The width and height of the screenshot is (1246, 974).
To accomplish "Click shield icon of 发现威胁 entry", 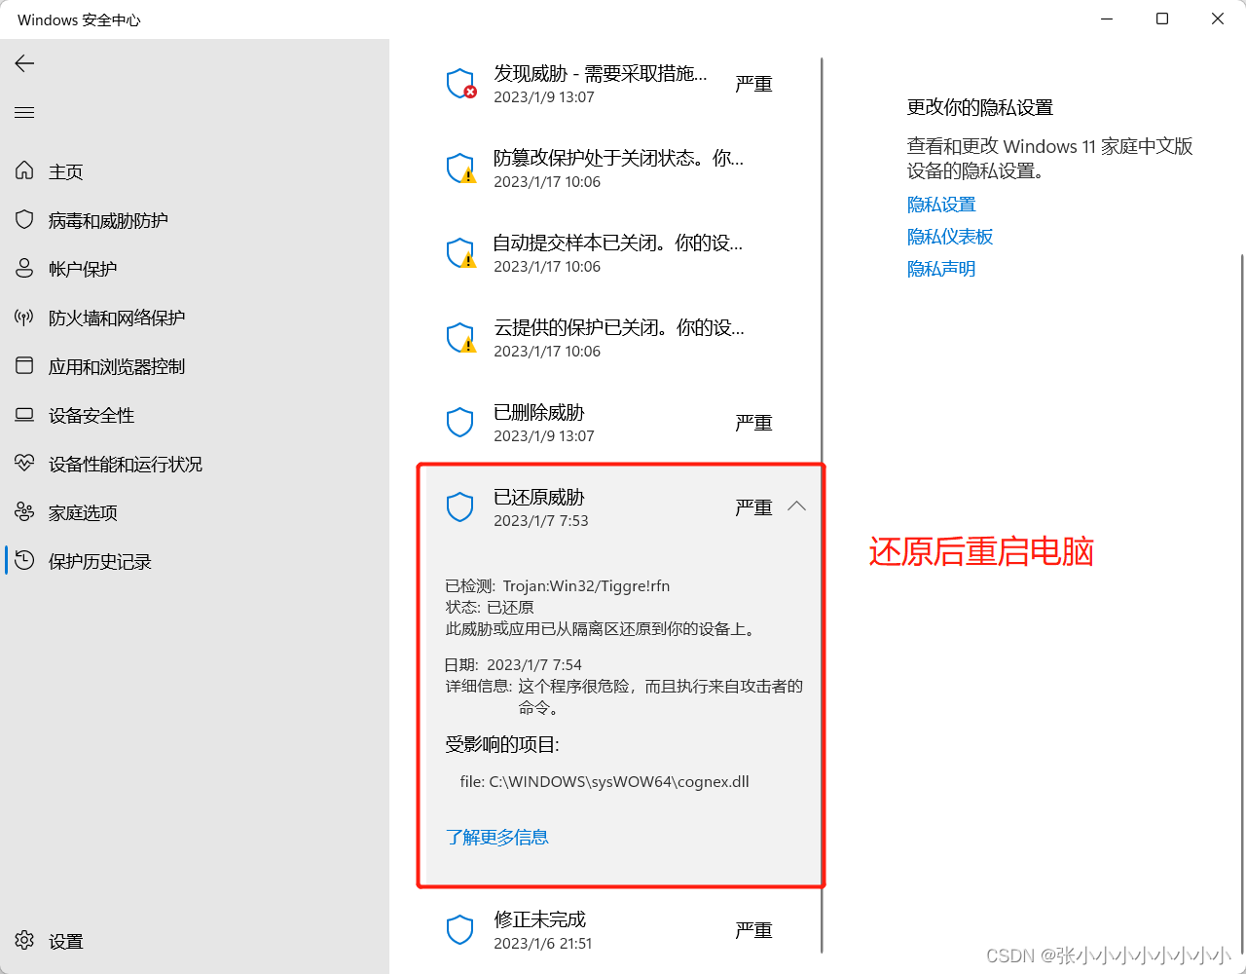I will point(460,84).
